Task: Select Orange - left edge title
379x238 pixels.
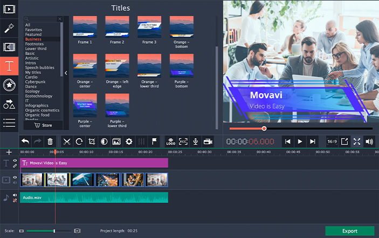Action: pyautogui.click(x=117, y=65)
